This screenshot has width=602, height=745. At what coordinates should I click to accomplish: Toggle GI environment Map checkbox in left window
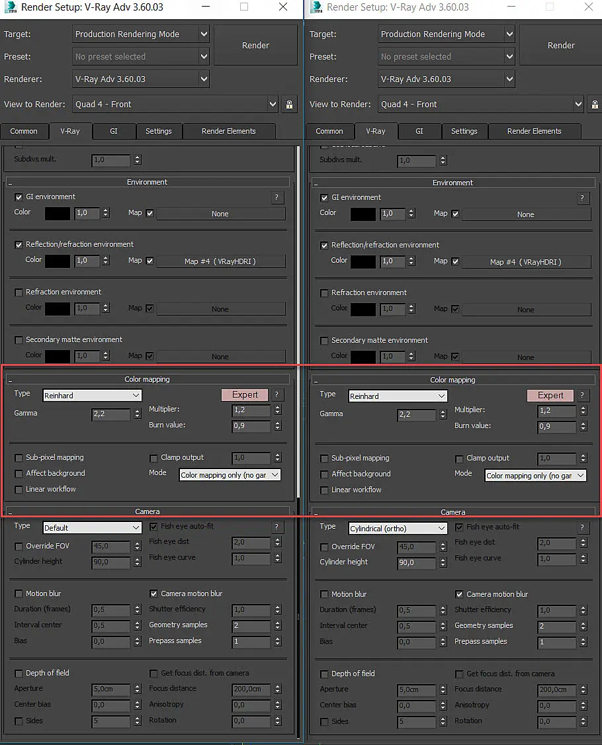coord(150,213)
